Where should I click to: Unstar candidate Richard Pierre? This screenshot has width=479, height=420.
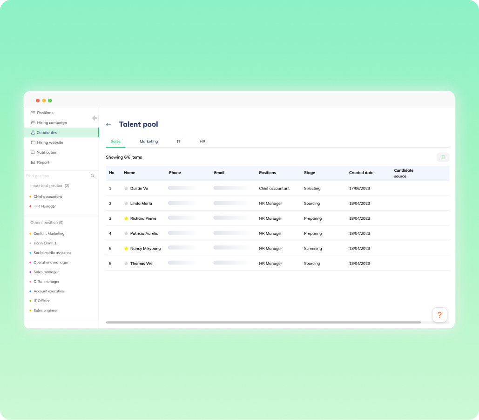point(126,218)
